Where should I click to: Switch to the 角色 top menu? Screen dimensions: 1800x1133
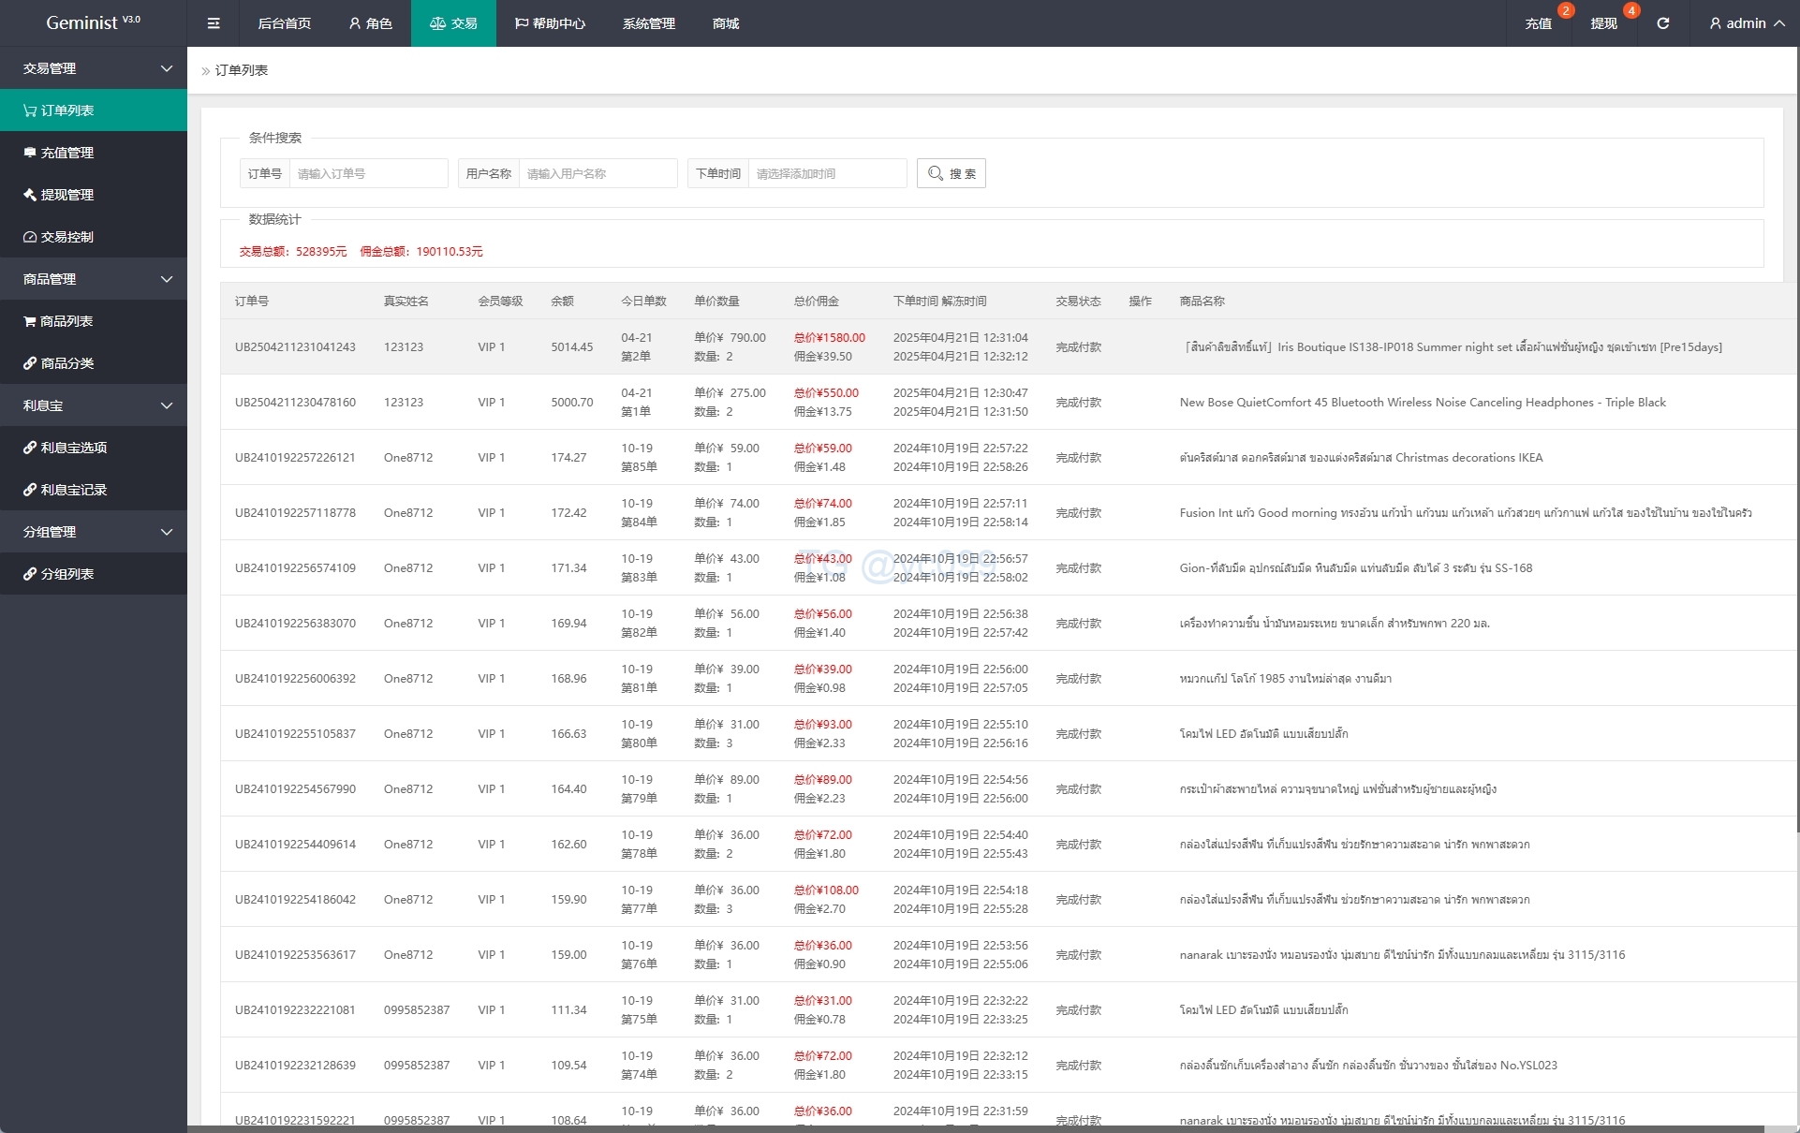(370, 23)
